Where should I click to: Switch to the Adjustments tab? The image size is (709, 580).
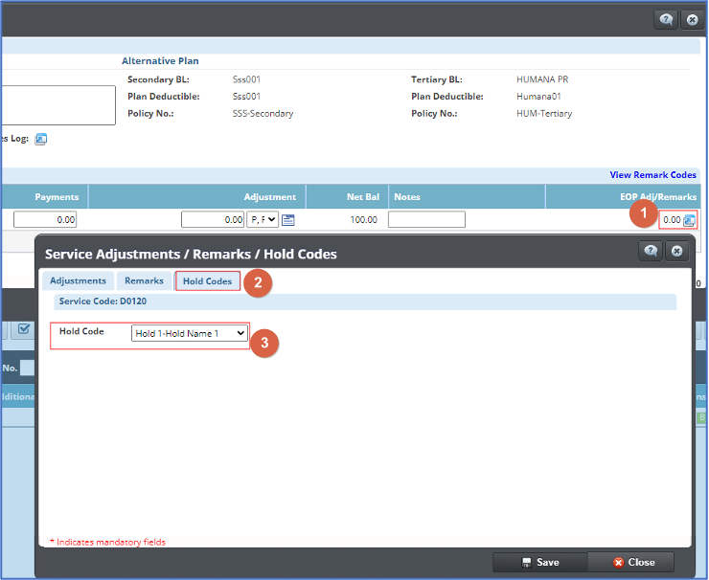(78, 281)
